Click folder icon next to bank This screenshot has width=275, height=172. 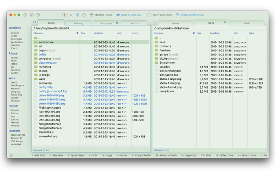pos(156,42)
